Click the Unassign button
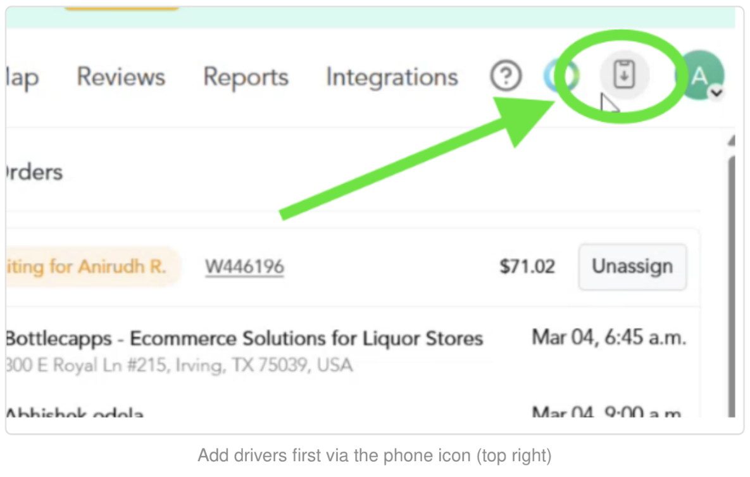 pos(632,267)
